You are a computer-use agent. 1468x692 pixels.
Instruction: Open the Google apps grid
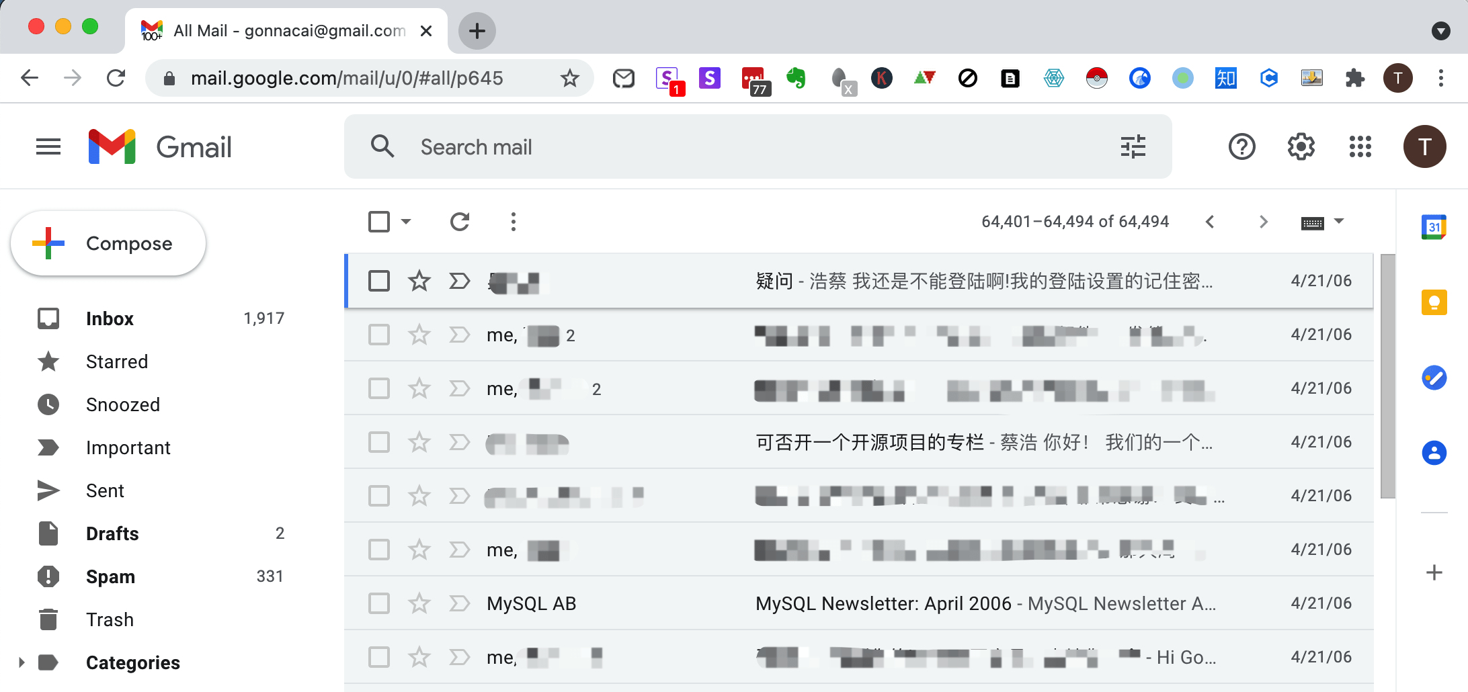pos(1360,146)
